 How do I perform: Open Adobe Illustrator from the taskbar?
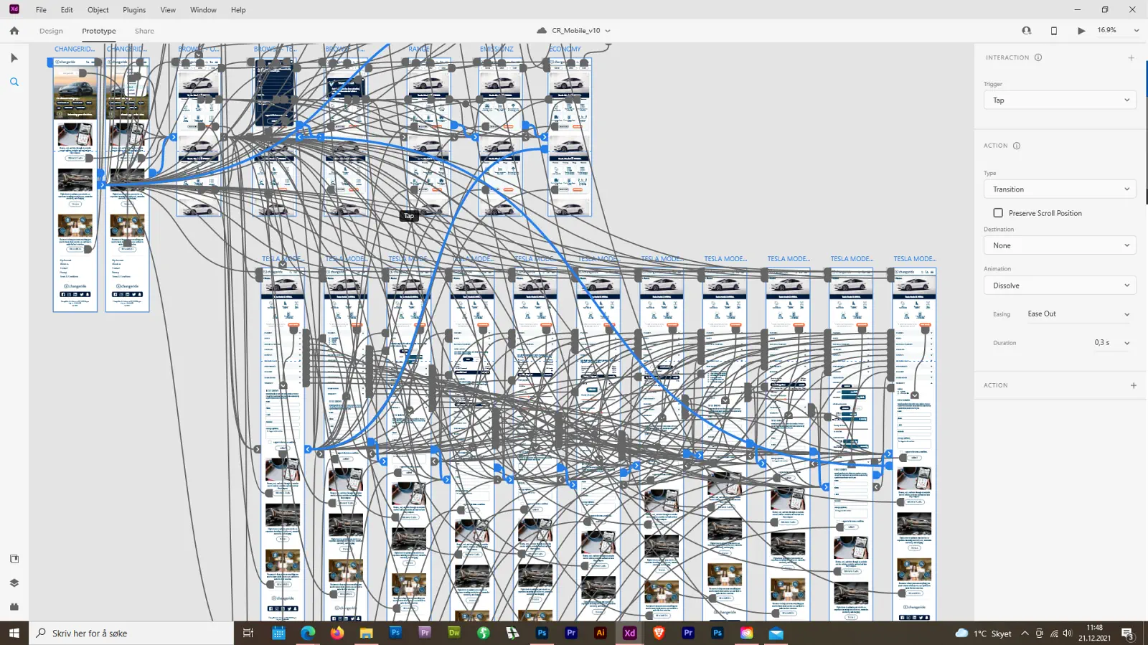coord(601,633)
